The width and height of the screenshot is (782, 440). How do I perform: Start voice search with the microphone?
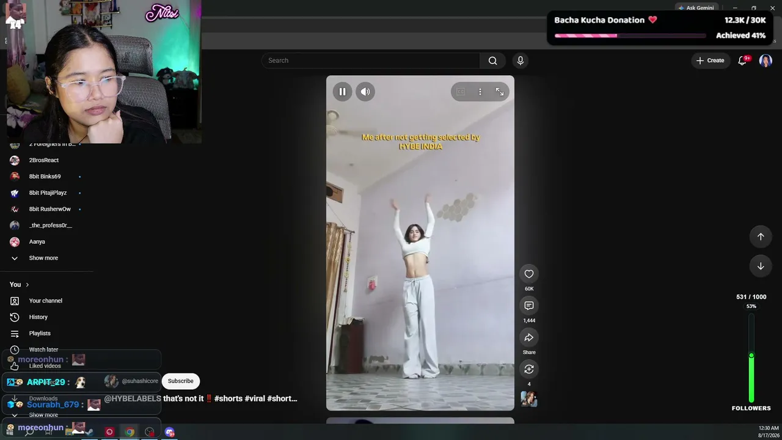[x=521, y=61]
